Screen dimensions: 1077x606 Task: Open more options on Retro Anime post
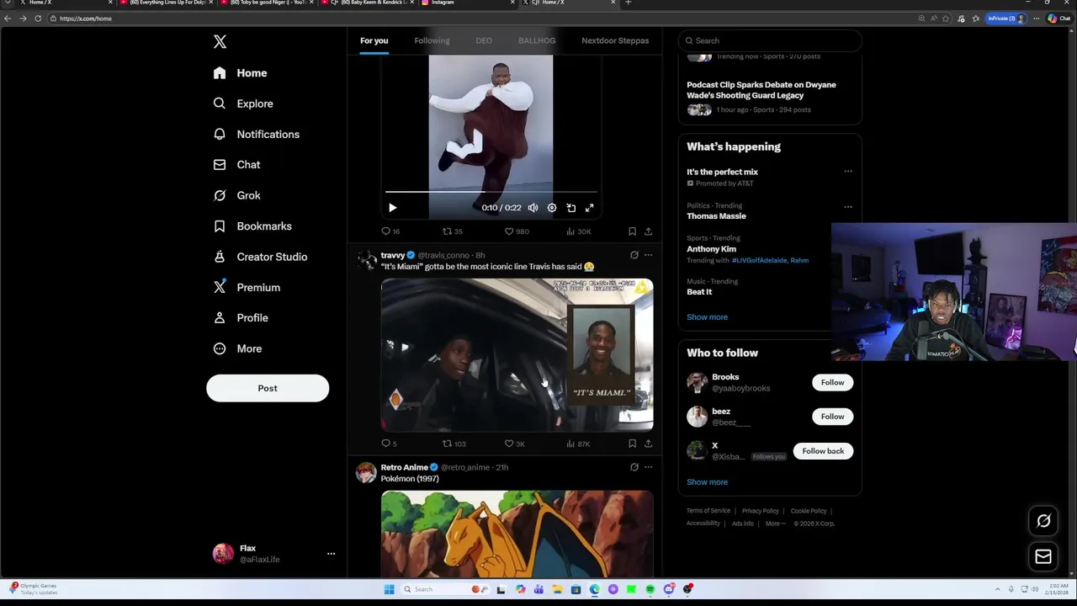point(648,467)
